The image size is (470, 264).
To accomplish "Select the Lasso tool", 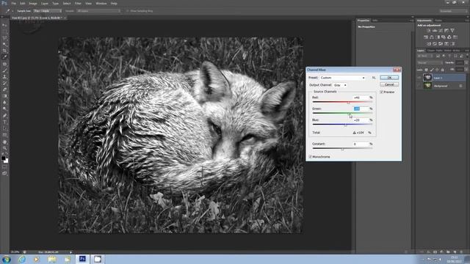I will 4,38.
